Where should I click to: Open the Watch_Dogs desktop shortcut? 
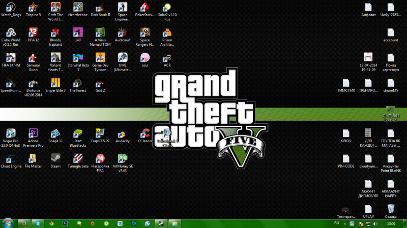(11, 9)
